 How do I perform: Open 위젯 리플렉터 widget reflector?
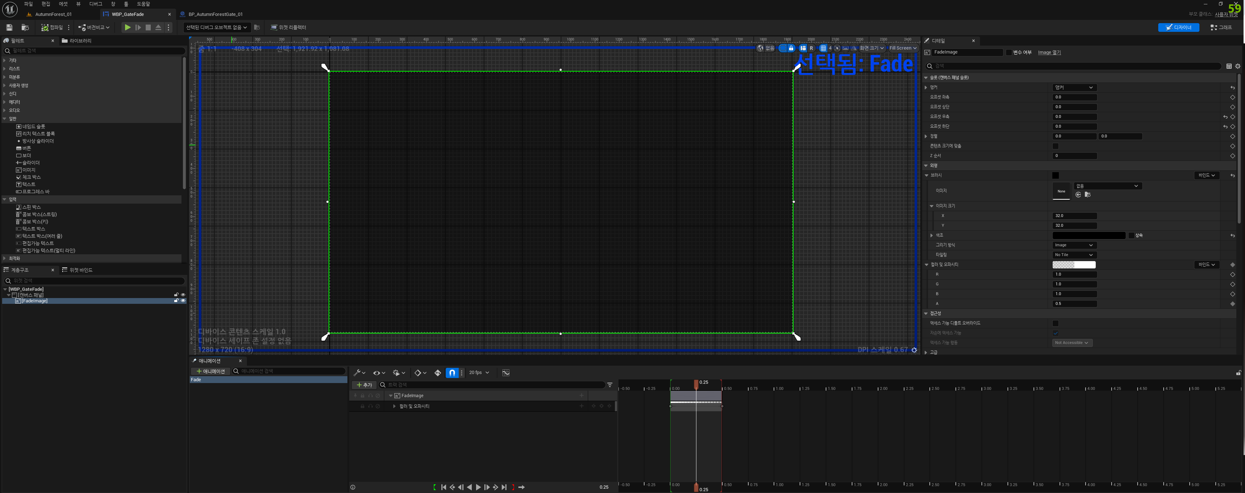[288, 27]
